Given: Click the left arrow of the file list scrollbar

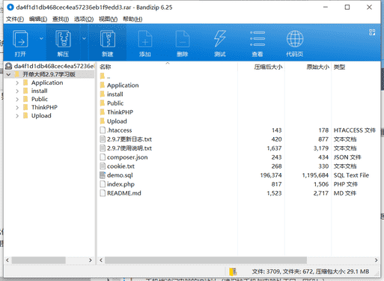Looking at the screenshot, I should (x=101, y=260).
